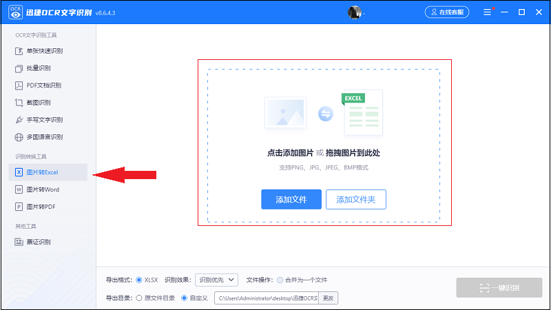Viewport: 551px width, 310px height.
Task: Maximize the OCR window
Action: click(521, 12)
